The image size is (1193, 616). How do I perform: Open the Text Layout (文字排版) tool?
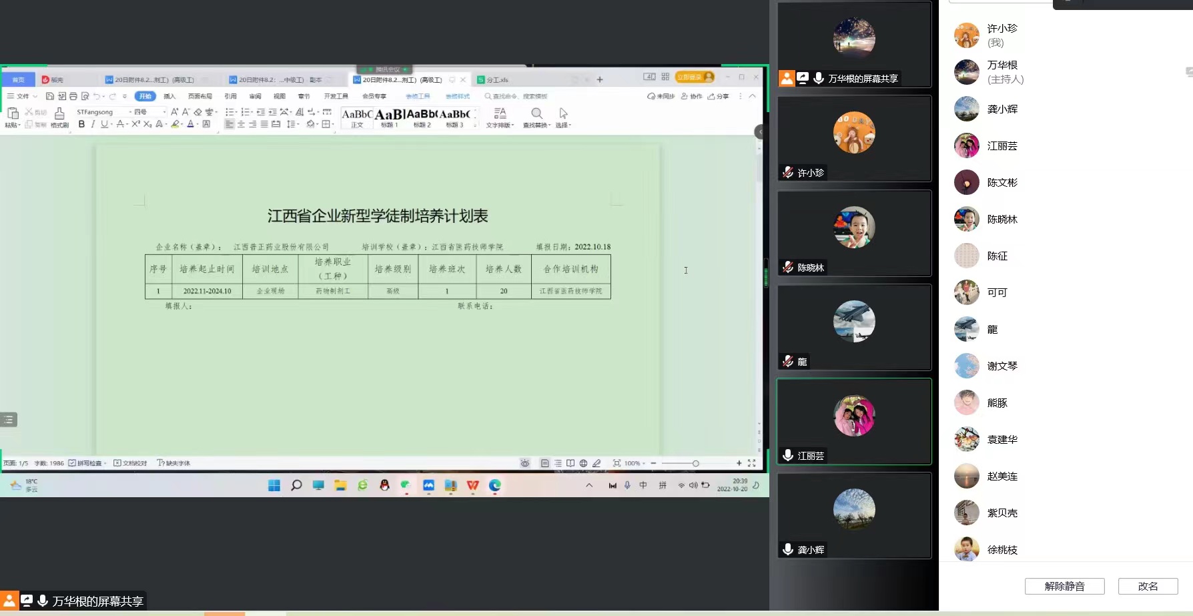point(500,117)
